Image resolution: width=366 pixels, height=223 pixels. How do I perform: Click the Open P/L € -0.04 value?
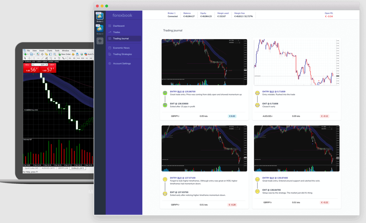pyautogui.click(x=329, y=16)
